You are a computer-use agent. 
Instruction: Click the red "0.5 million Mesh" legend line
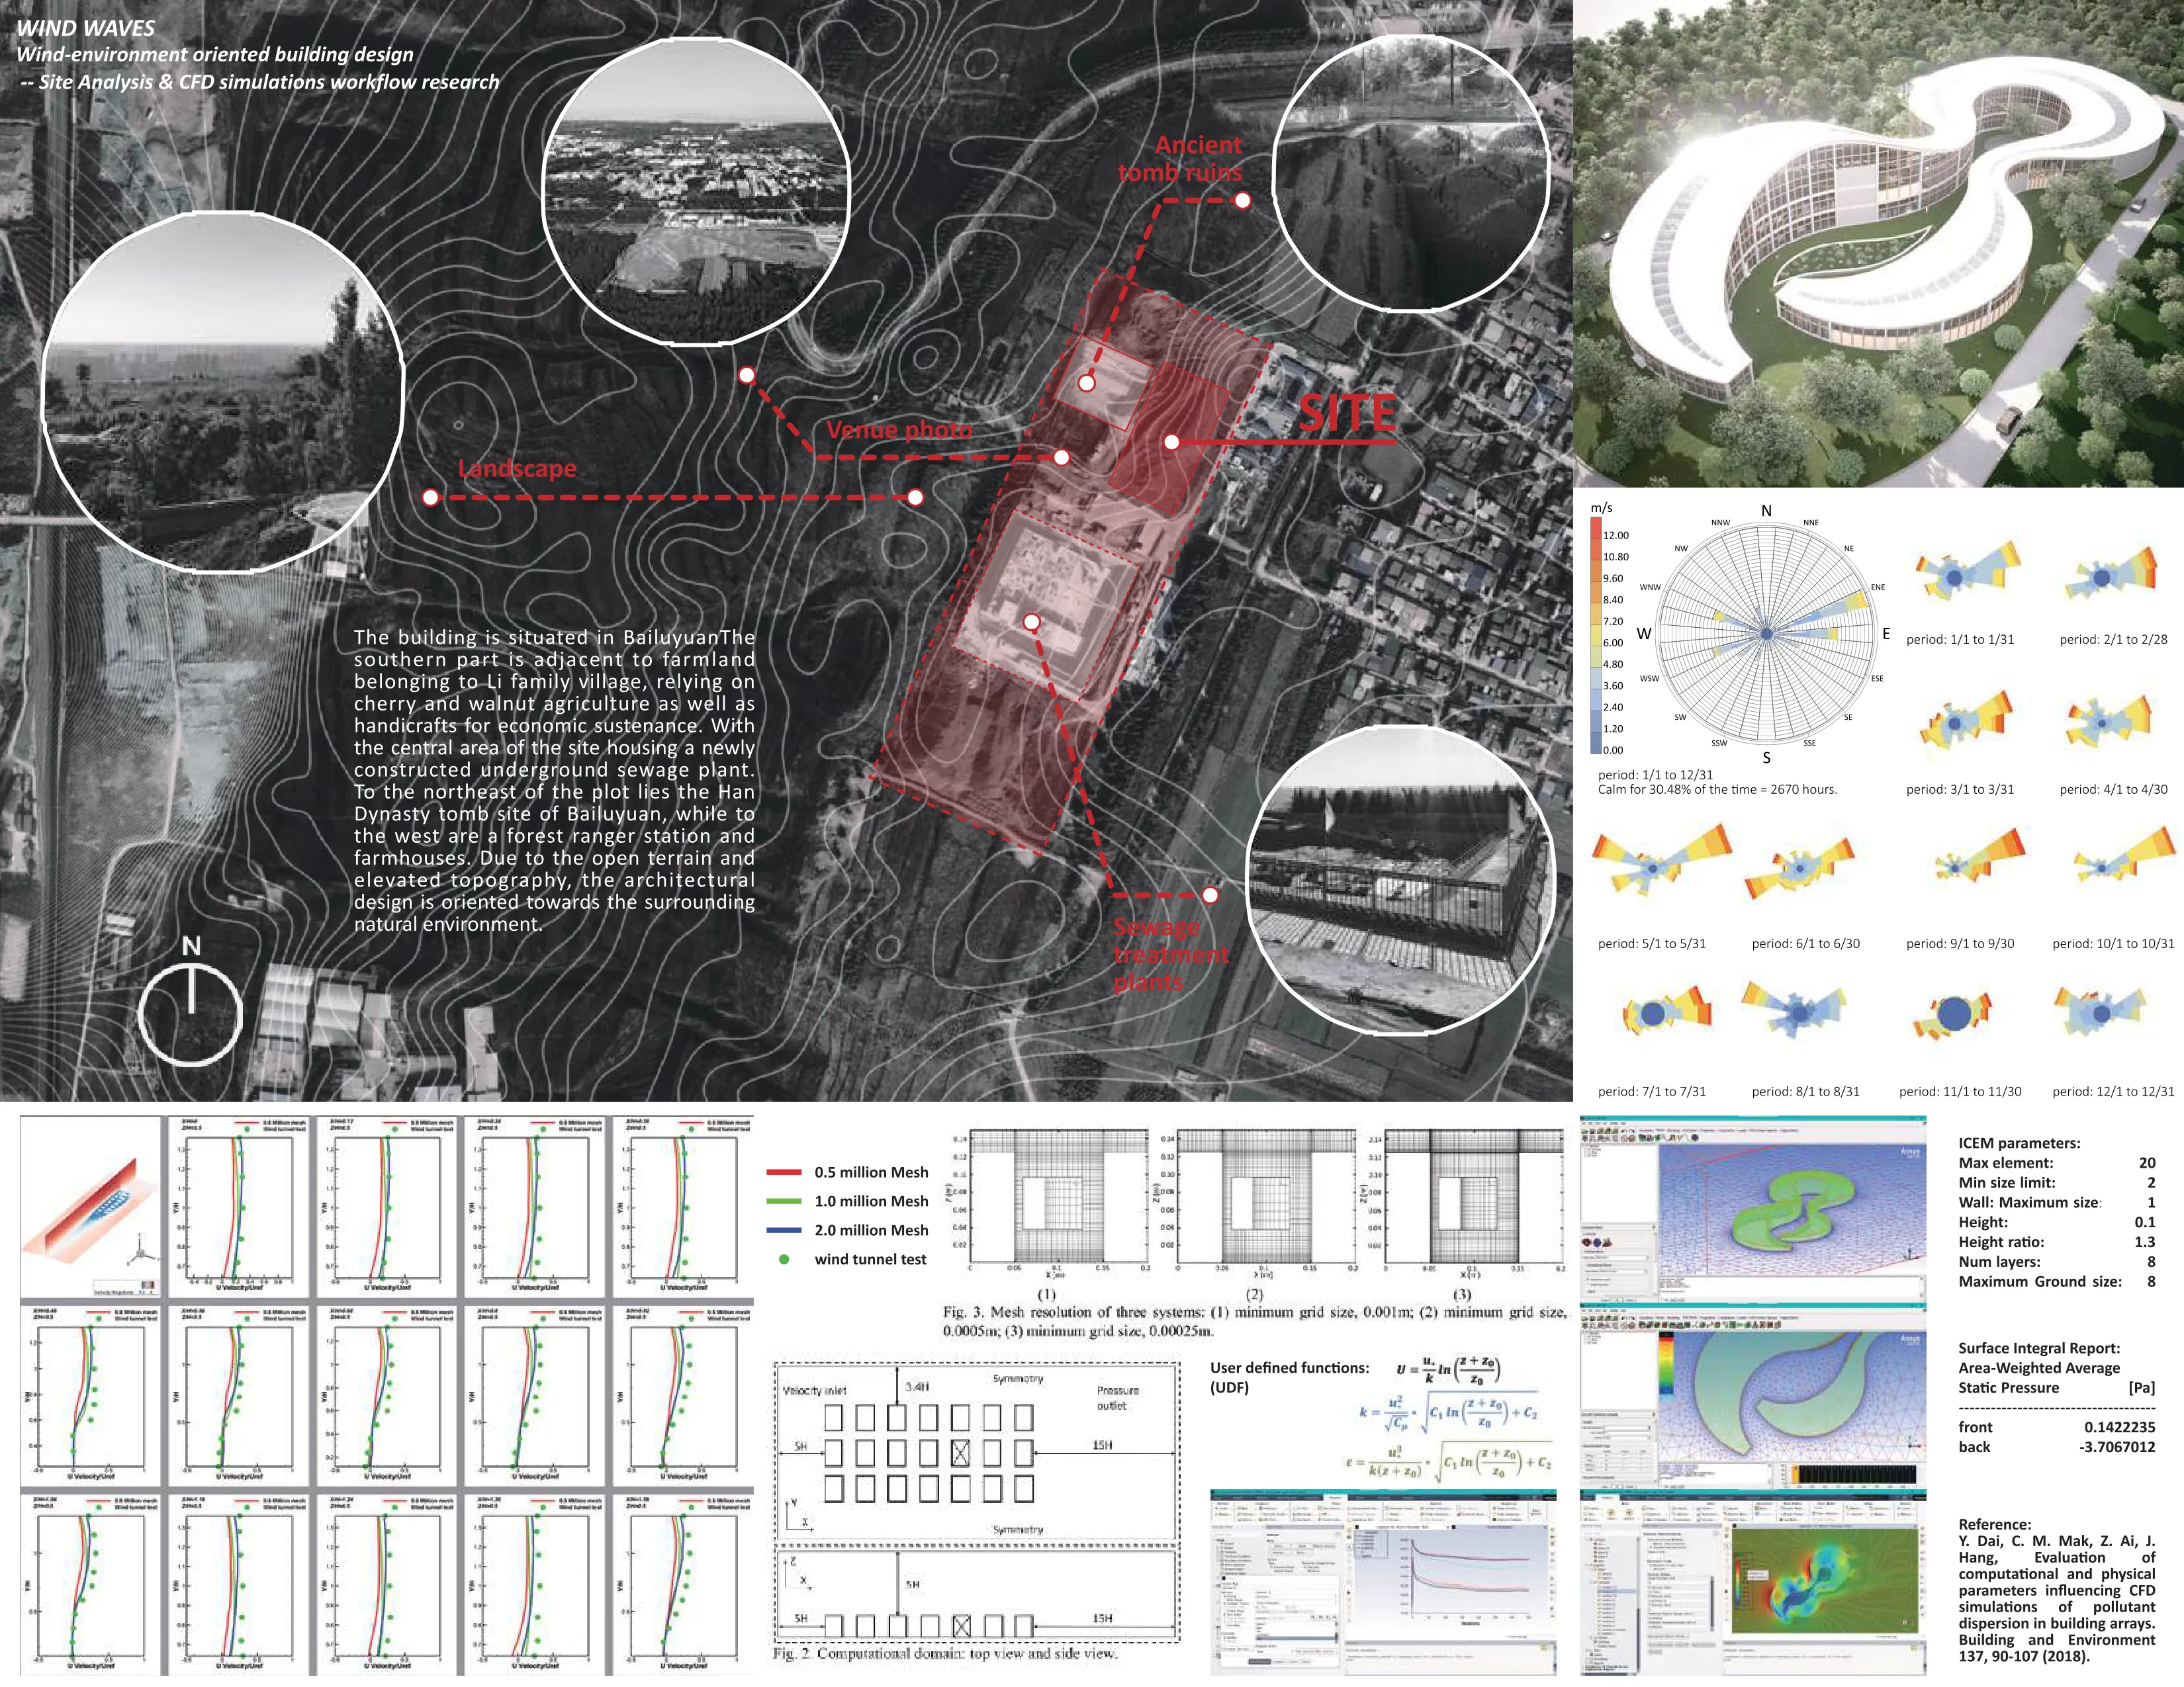tap(784, 1172)
